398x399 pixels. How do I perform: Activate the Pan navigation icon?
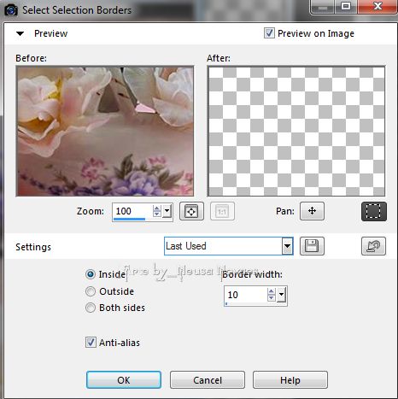click(x=312, y=211)
